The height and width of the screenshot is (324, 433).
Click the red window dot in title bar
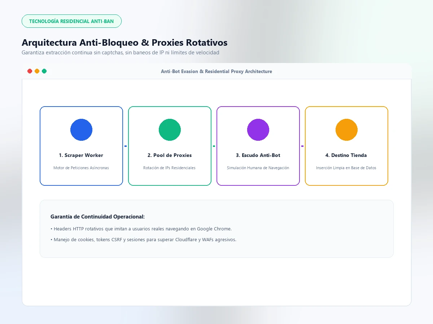coord(30,71)
